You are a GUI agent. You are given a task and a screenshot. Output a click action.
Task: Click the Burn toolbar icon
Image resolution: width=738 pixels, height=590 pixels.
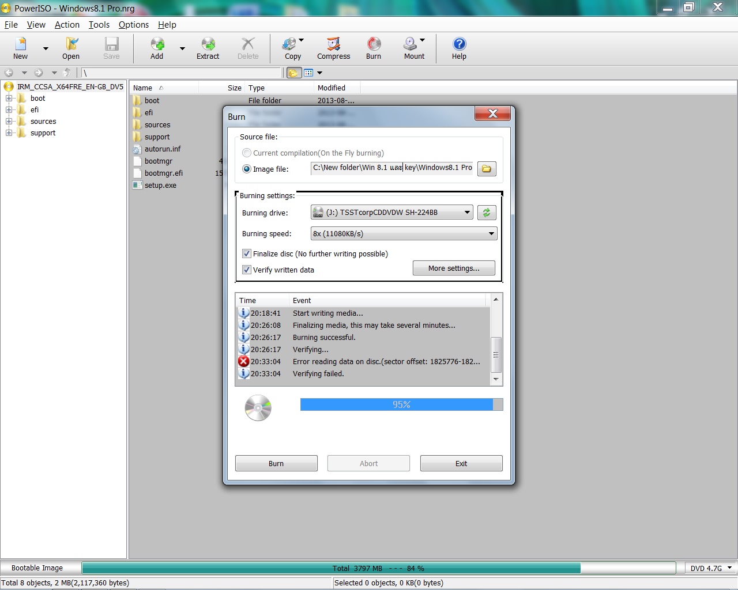point(374,48)
